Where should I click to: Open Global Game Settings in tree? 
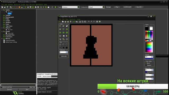11,42
